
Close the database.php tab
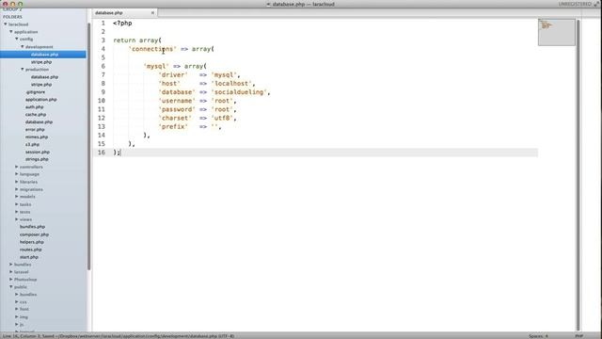(152, 12)
